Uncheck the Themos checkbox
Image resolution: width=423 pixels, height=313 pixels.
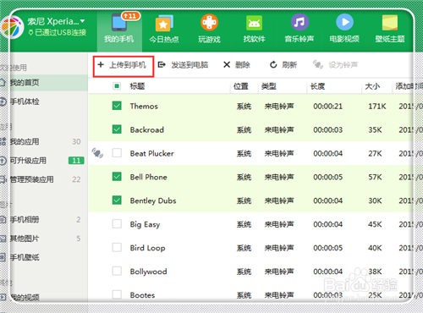pos(117,106)
